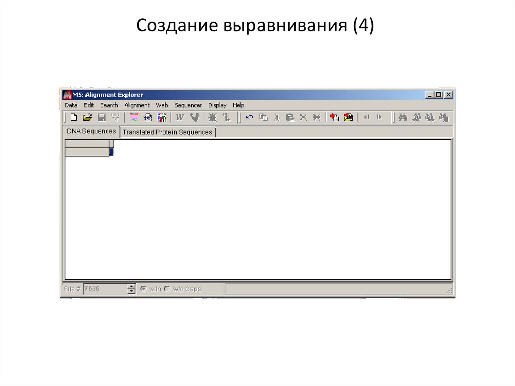
Task: Open the Display menu
Action: tap(217, 105)
